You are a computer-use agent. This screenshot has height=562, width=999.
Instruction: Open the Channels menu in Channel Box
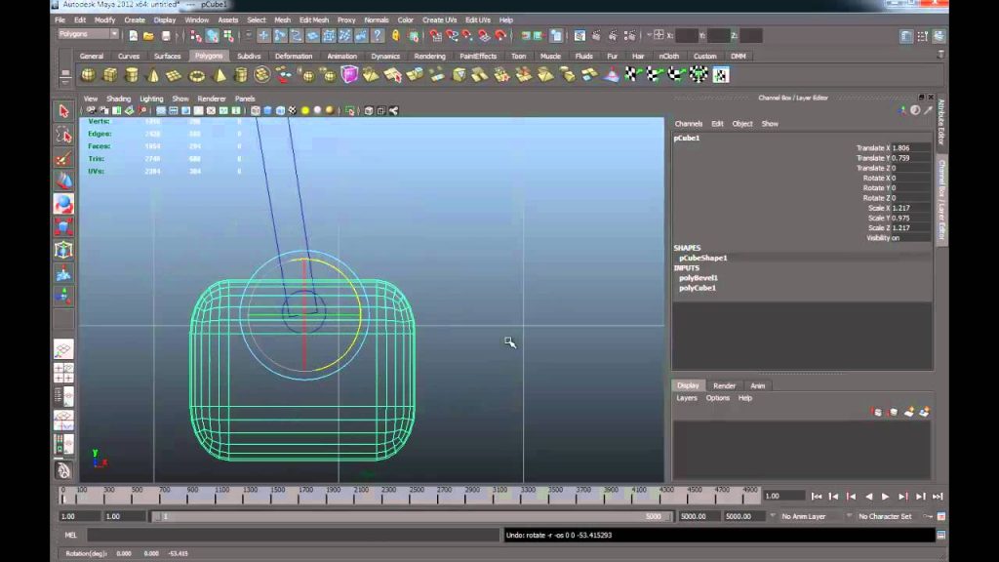click(x=688, y=124)
